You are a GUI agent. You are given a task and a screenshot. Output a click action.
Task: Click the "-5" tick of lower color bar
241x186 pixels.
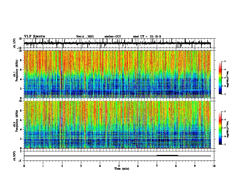[224, 128]
